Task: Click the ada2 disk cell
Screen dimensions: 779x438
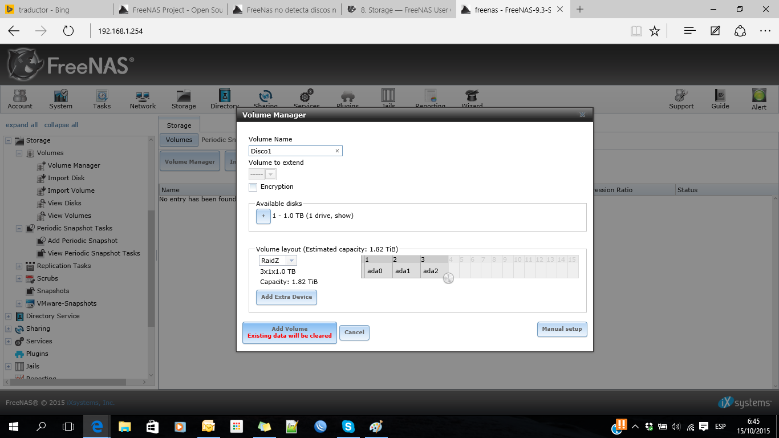Action: 433,271
